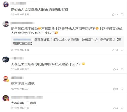Viewport: 127px width, 112px height.
Task: Reply to the 大o前期在干嘛啊 comment
Action: [122, 108]
